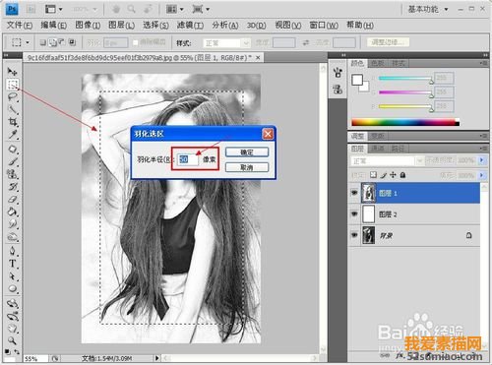Hide layer 图层 1 with its eye icon
Image resolution: width=492 pixels, height=365 pixels.
click(x=354, y=193)
